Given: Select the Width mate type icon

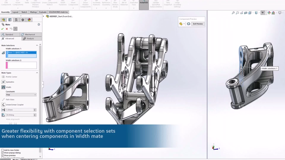Looking at the screenshot, I should coord(3,87).
